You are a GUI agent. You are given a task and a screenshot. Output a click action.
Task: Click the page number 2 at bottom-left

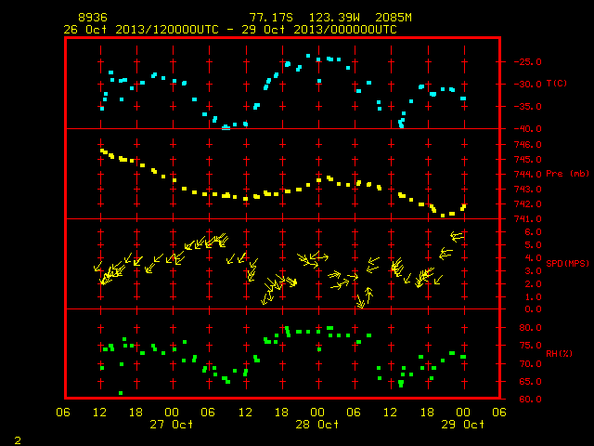tap(18, 440)
